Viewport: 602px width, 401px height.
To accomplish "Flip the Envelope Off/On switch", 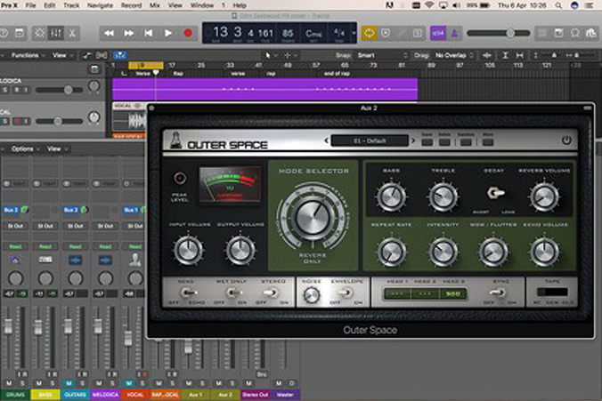I will [346, 293].
